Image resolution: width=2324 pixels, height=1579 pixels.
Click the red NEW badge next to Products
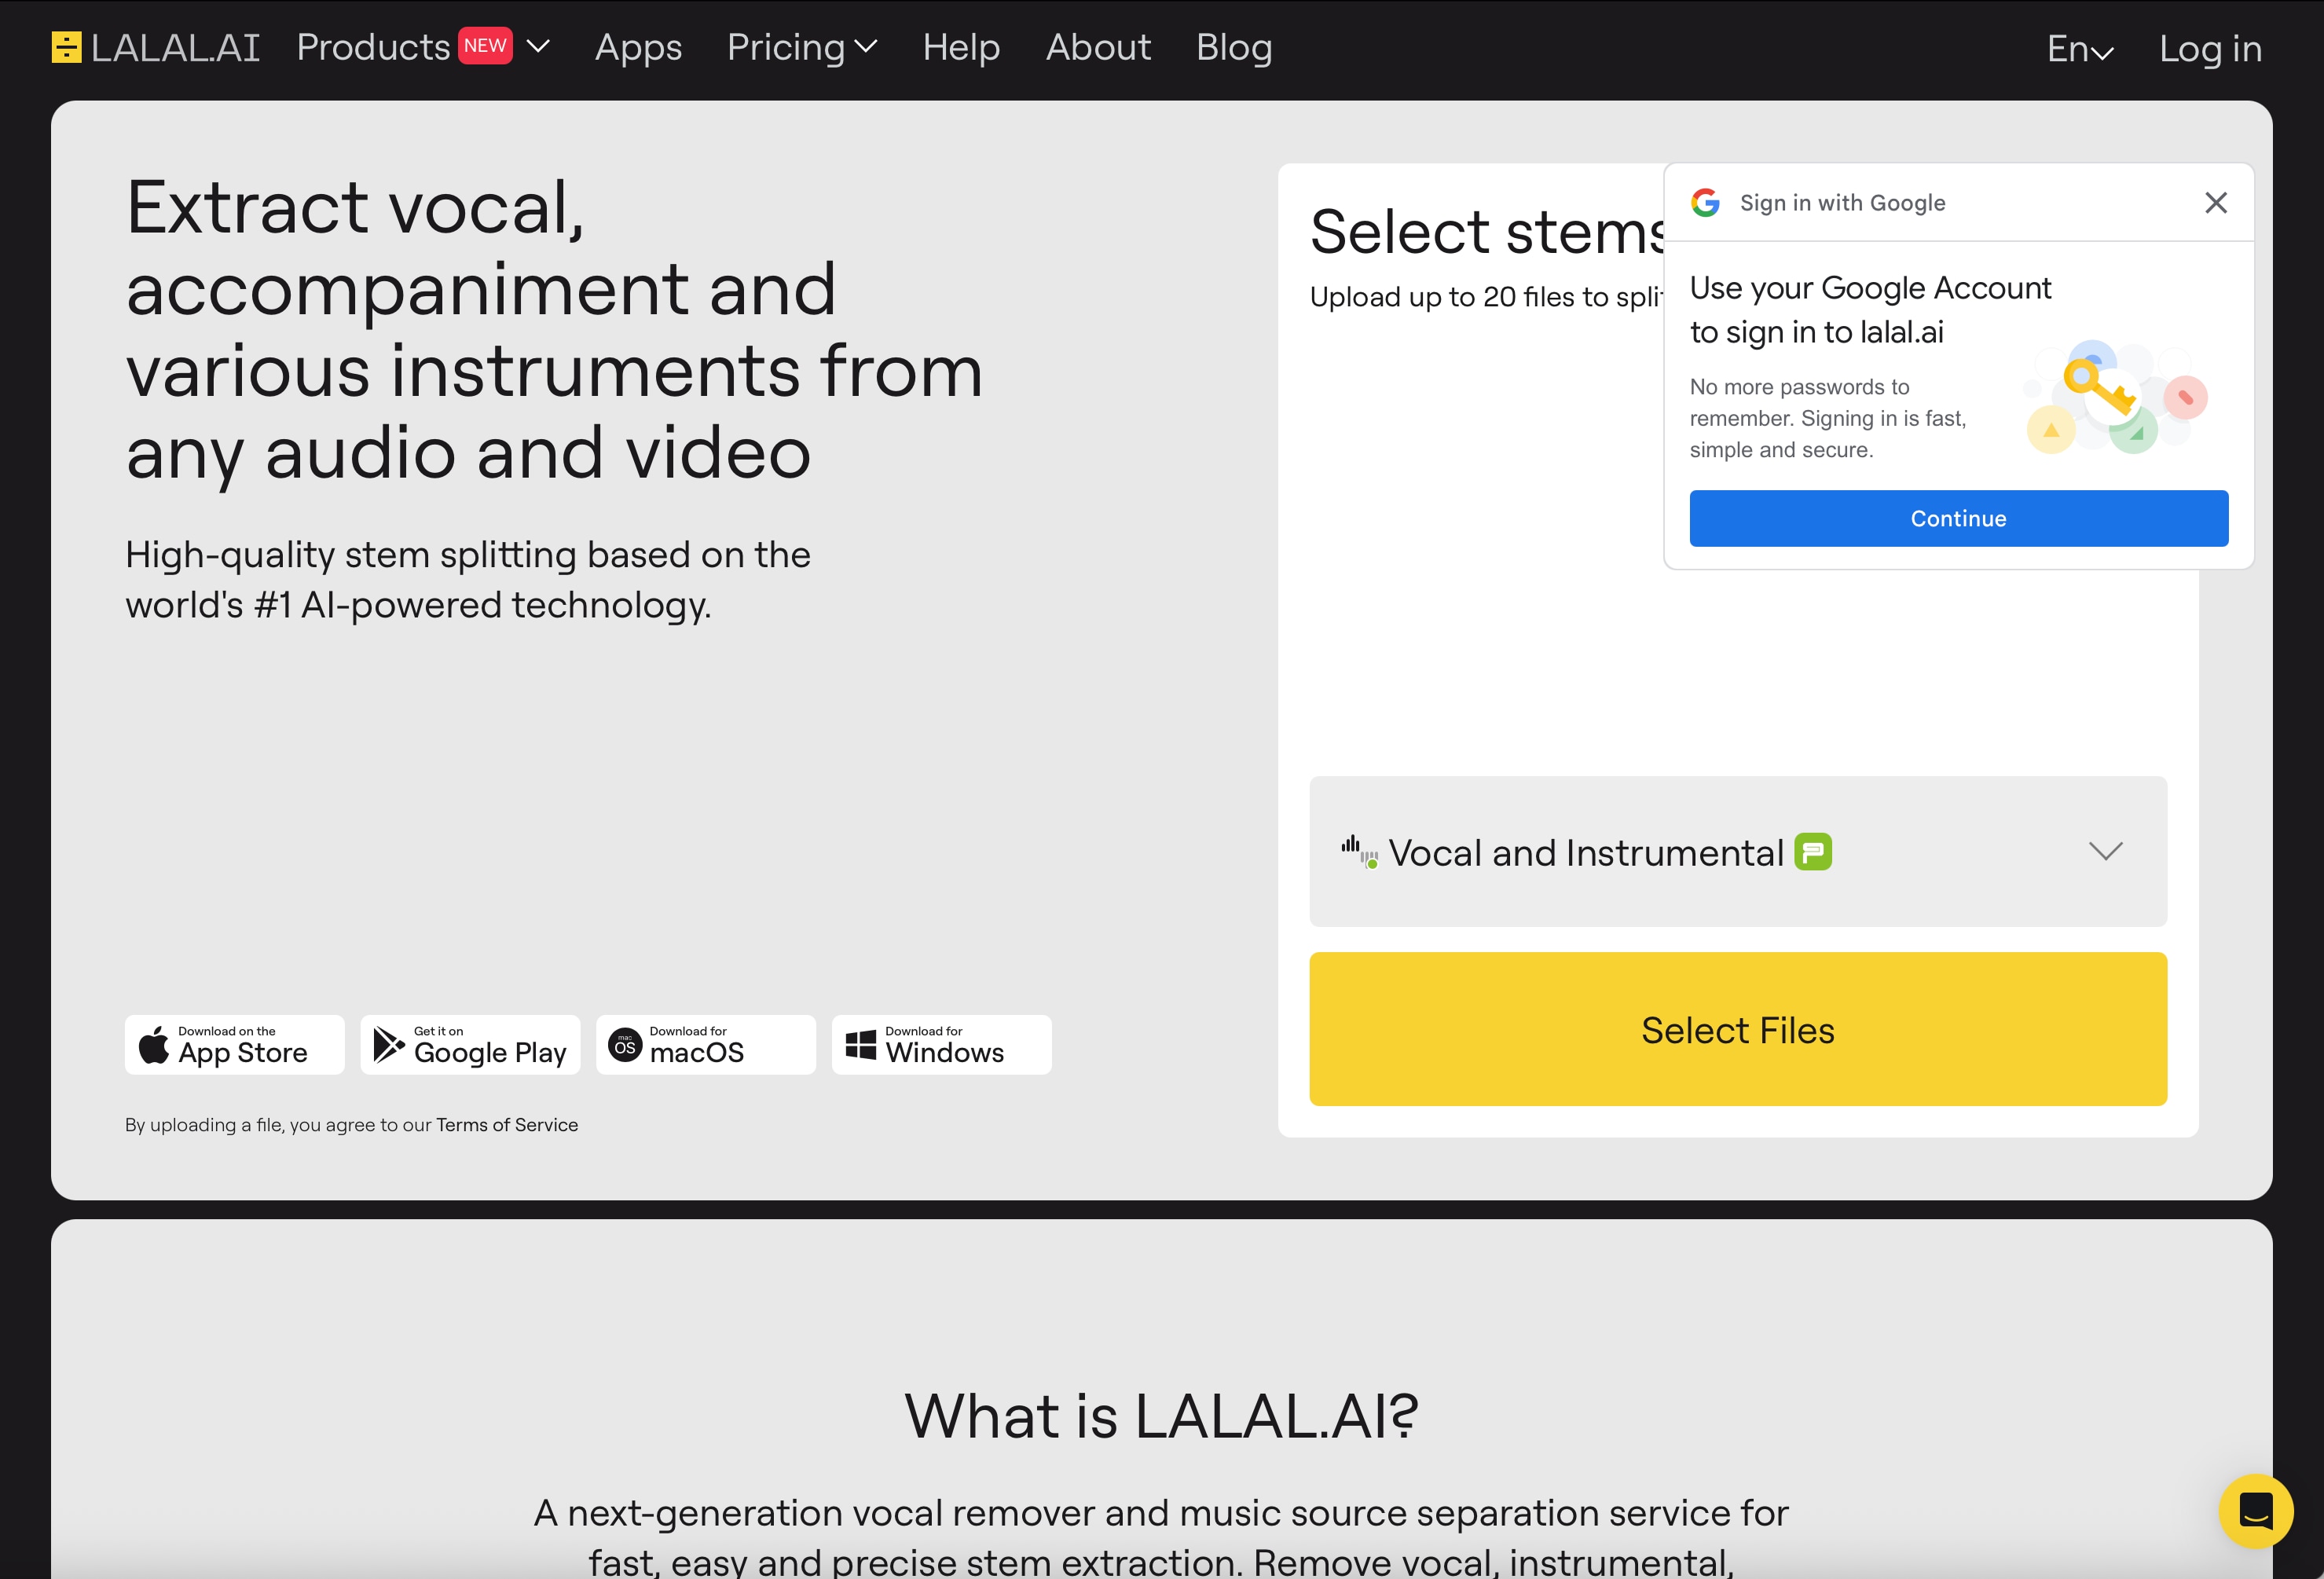pos(485,45)
